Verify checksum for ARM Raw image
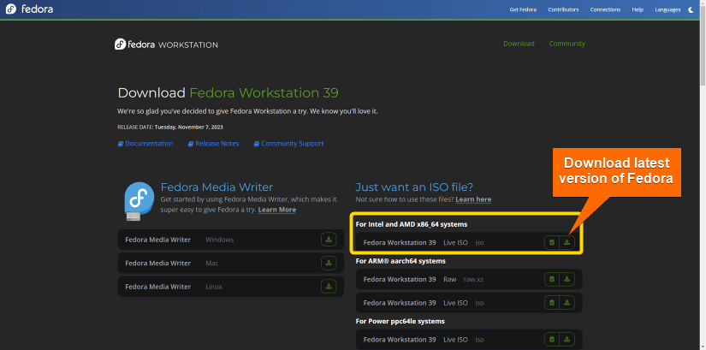Image resolution: width=706 pixels, height=350 pixels. [x=552, y=279]
